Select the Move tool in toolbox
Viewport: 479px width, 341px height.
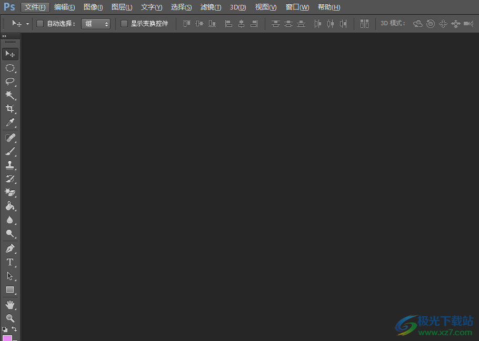(10, 54)
